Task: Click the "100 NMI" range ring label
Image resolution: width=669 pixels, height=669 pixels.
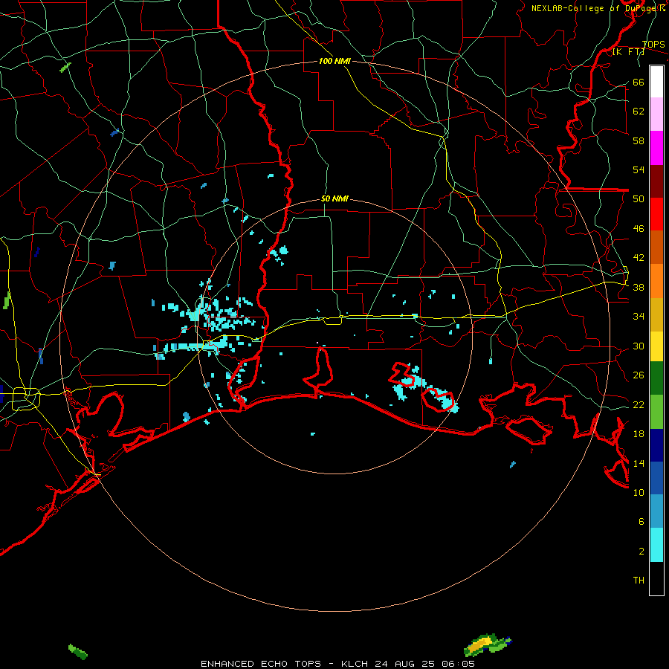Action: (x=334, y=61)
